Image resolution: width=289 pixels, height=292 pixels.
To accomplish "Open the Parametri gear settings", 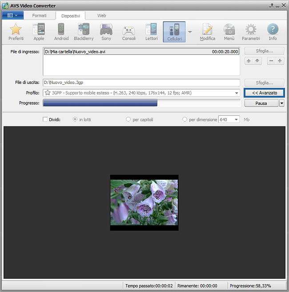I will tap(251, 32).
